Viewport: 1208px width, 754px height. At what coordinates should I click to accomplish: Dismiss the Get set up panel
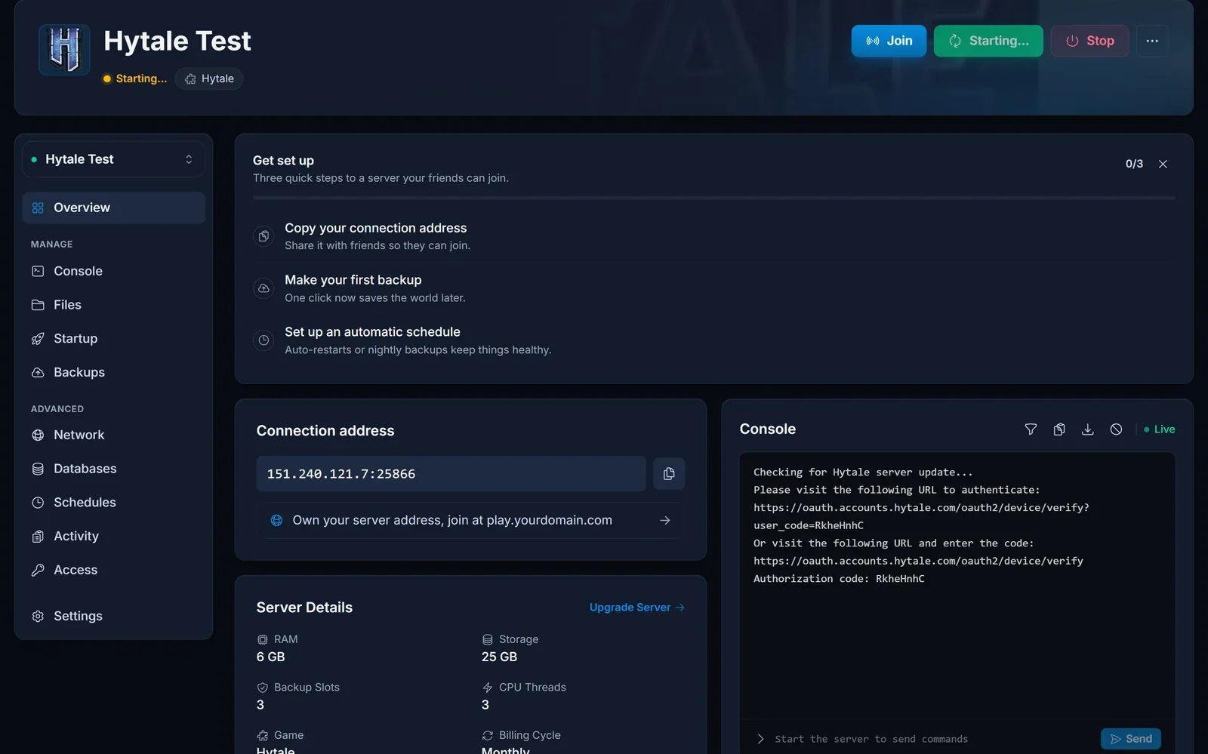pyautogui.click(x=1163, y=164)
